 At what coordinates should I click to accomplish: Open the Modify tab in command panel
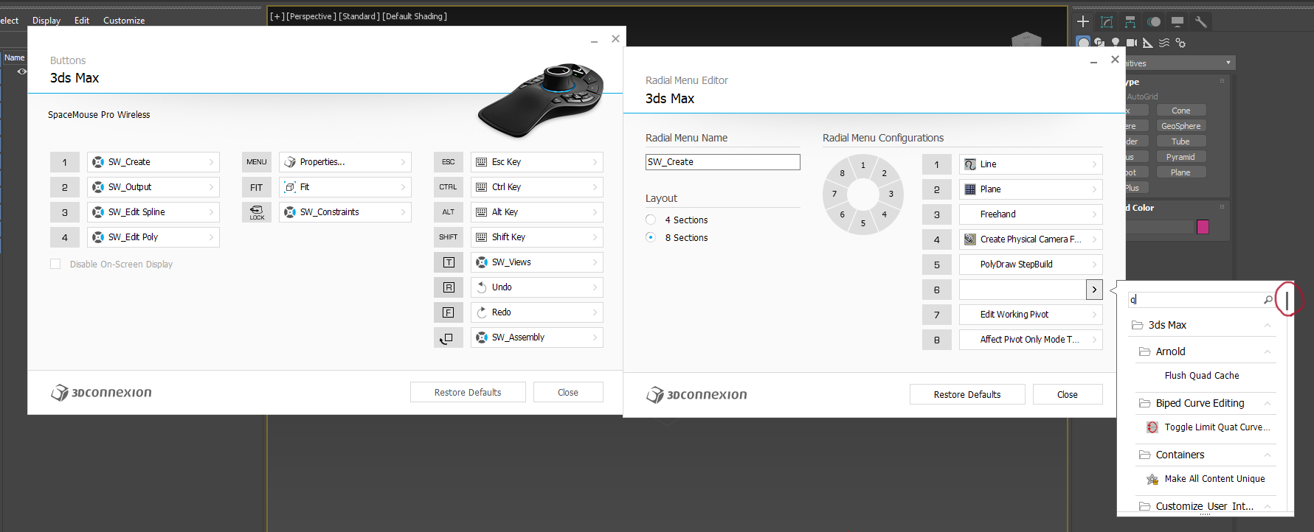(x=1106, y=21)
